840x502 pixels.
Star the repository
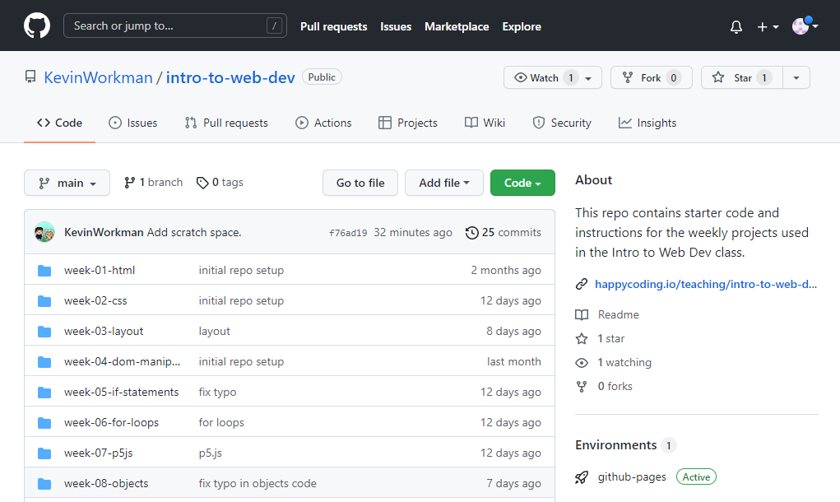tap(742, 77)
